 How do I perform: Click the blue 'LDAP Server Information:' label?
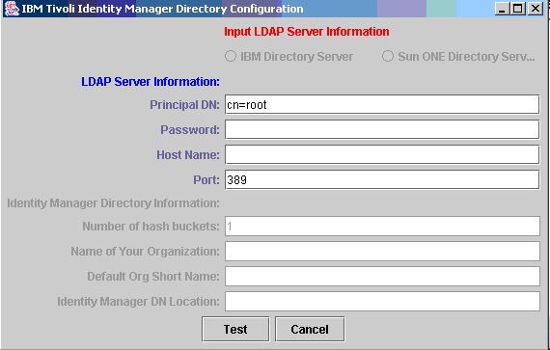151,82
